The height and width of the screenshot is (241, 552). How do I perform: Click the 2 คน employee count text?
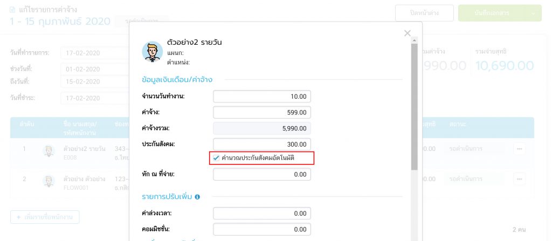(x=519, y=230)
